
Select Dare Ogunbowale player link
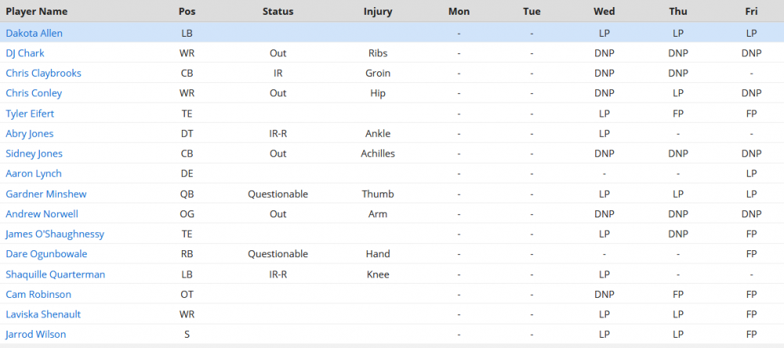46,254
